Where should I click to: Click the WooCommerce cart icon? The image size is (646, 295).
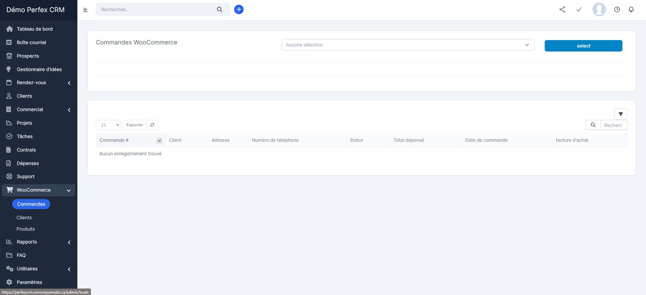(x=10, y=190)
